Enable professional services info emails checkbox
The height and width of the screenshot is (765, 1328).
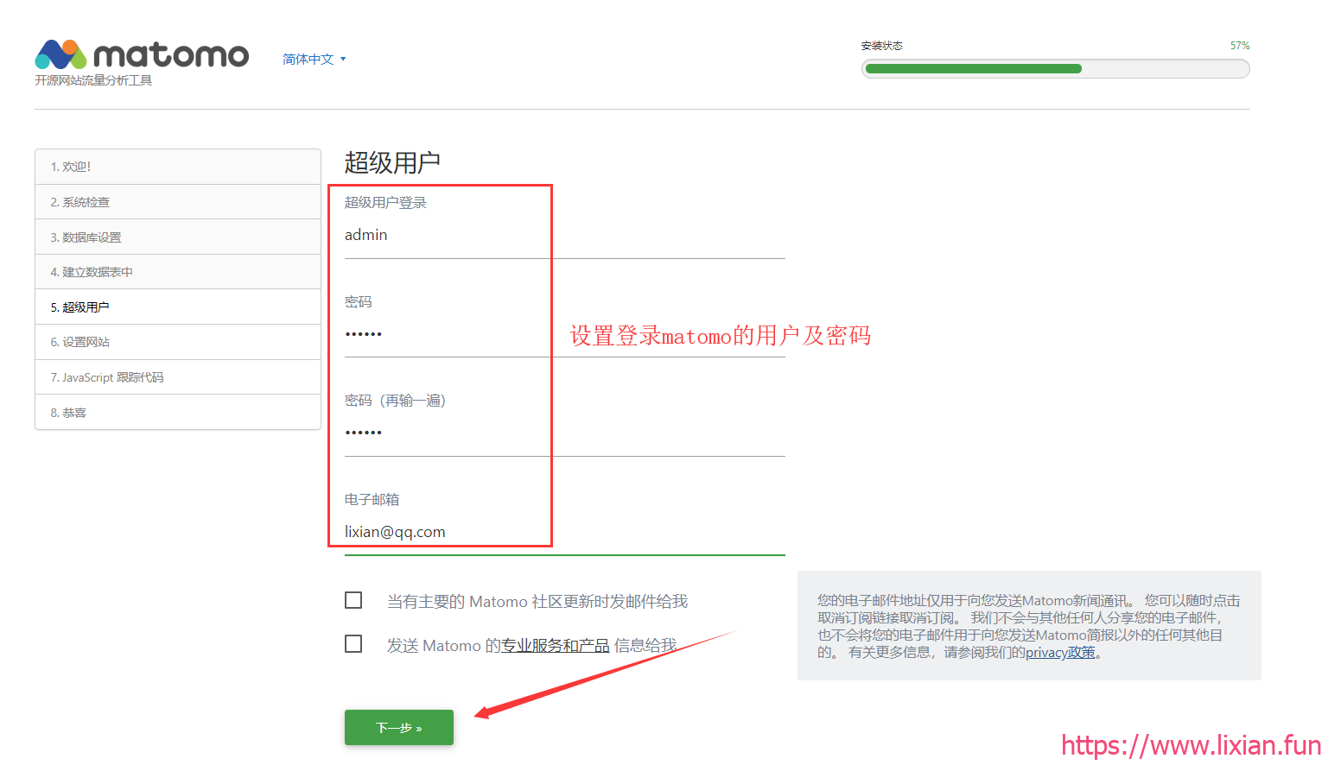pos(353,644)
